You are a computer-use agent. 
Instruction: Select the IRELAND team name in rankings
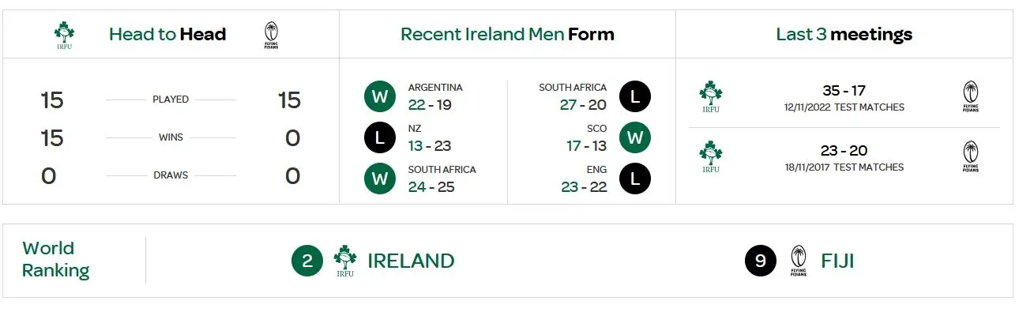click(411, 261)
